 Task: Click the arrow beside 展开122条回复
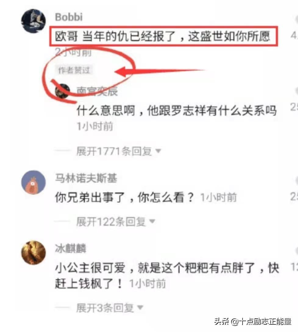[x=152, y=221]
